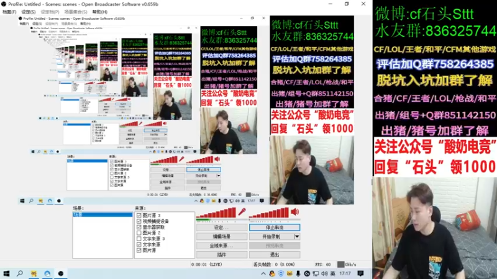Open Windows taskbar search

20,273
